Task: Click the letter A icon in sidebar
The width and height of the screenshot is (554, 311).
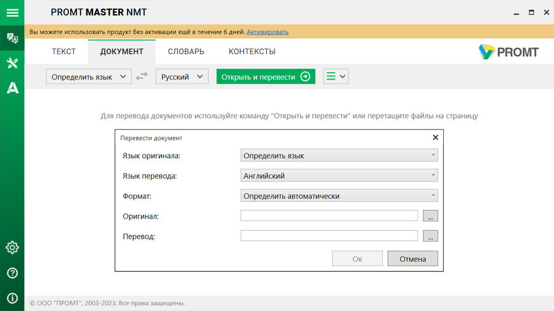Action: [12, 87]
